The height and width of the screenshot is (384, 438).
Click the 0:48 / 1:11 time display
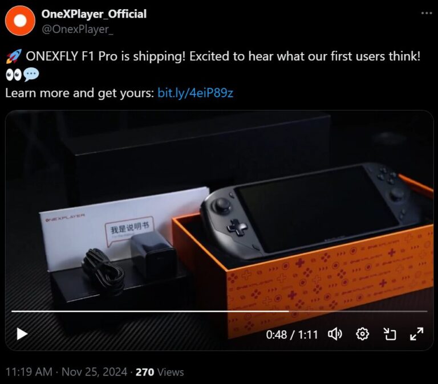click(292, 334)
